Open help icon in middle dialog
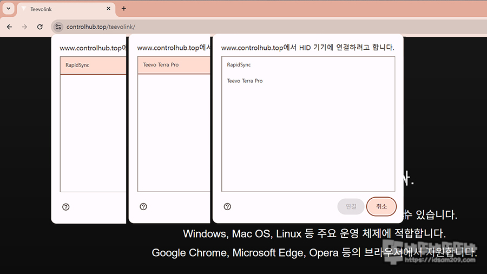This screenshot has height=274, width=487. click(x=143, y=207)
